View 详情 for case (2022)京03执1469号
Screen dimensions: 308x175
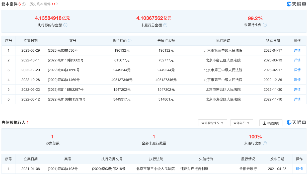point(297,80)
